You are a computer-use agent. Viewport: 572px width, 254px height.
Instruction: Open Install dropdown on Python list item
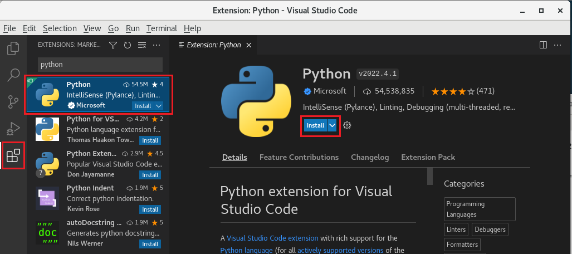tap(159, 105)
